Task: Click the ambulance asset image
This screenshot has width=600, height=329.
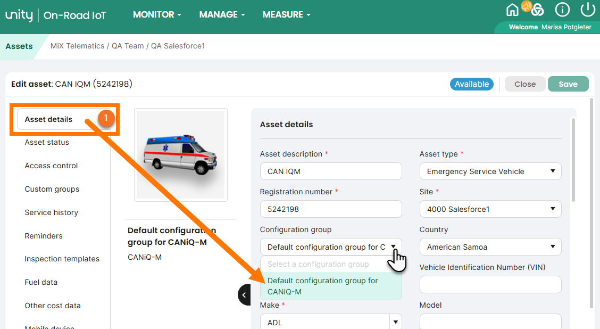Action: [x=181, y=154]
